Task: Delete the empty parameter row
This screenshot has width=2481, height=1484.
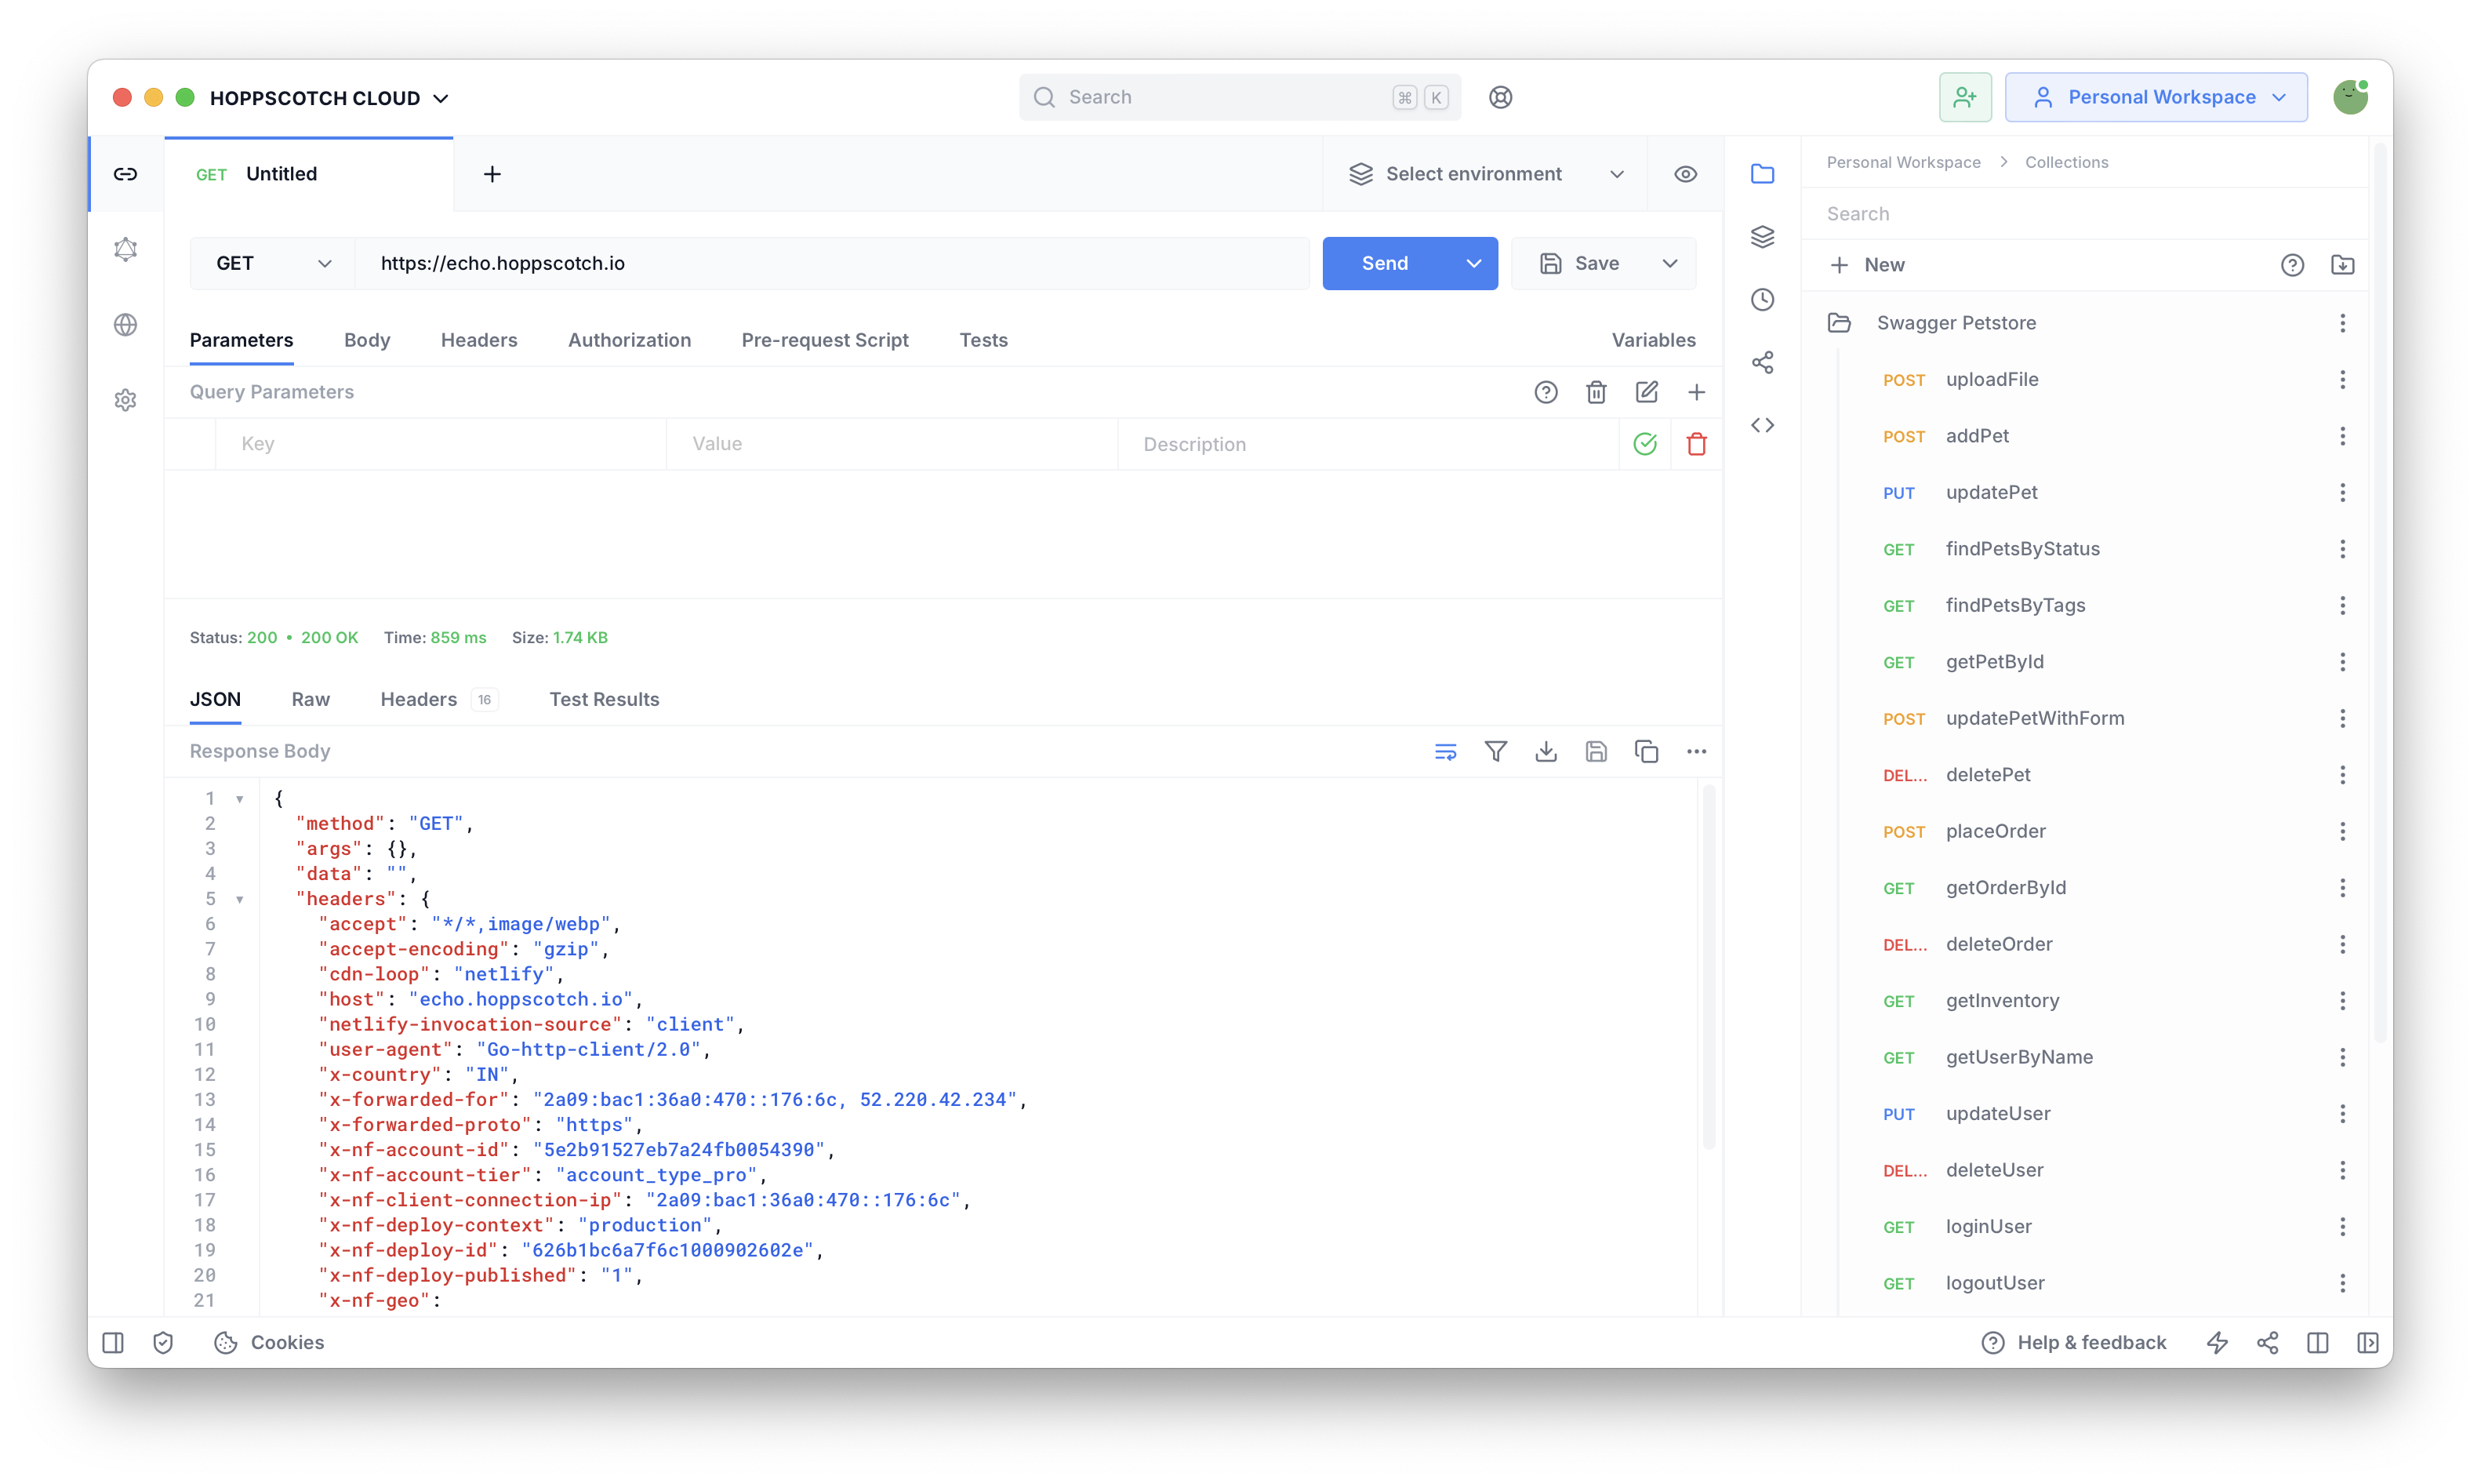Action: (1696, 444)
